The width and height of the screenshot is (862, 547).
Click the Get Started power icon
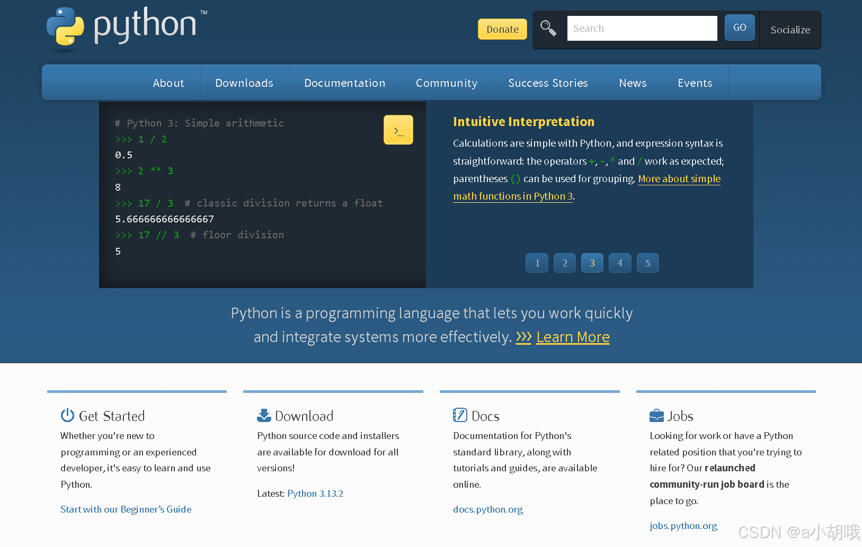(67, 415)
